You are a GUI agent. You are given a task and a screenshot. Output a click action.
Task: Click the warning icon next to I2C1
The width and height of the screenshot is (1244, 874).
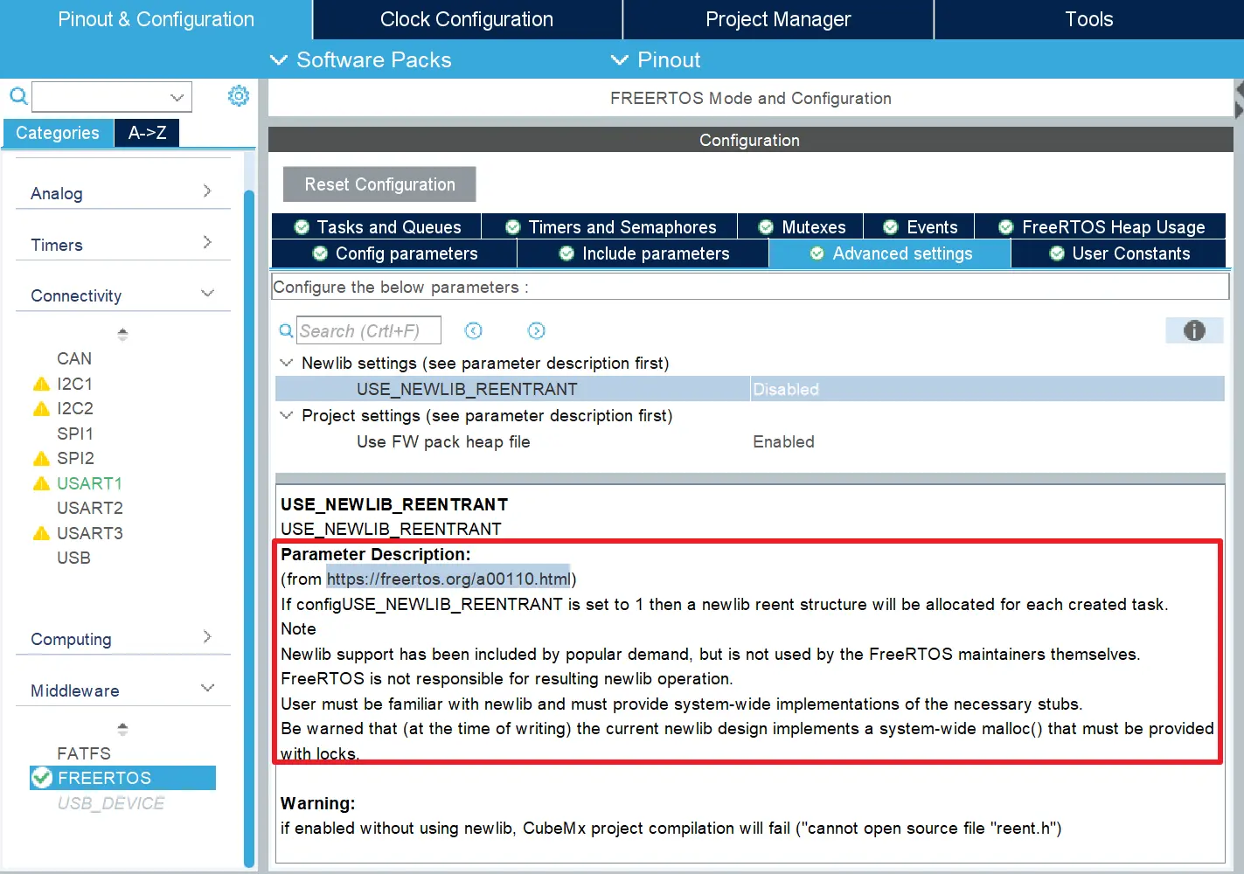41,384
